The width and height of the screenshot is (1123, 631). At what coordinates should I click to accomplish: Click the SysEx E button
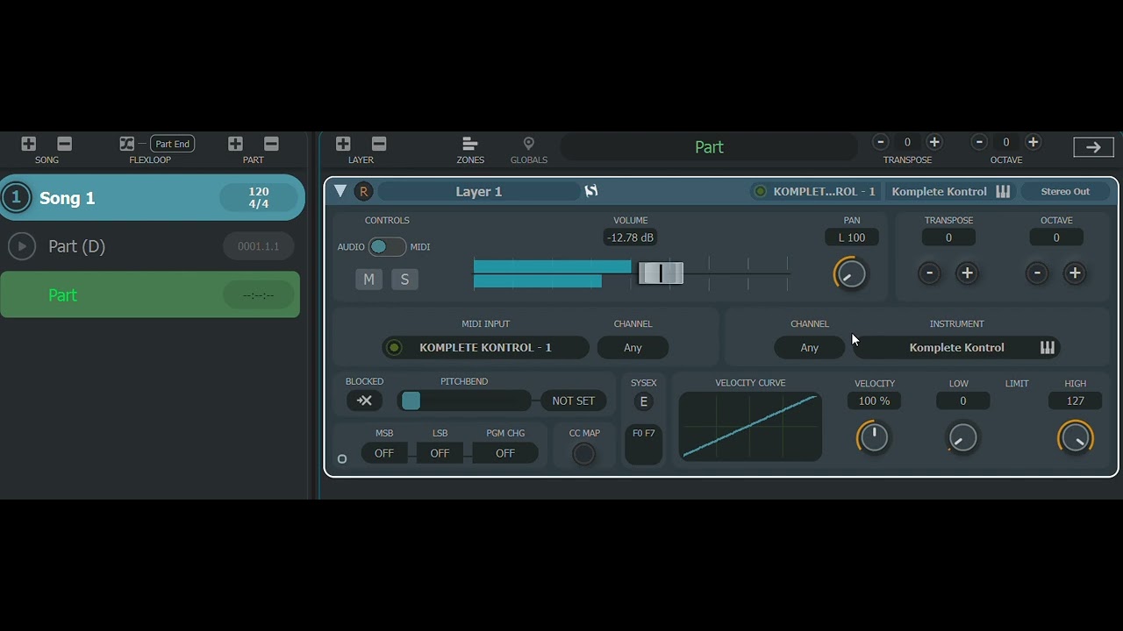point(643,401)
